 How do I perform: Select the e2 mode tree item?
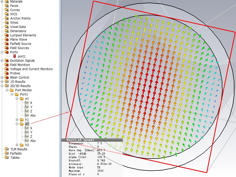(27, 124)
